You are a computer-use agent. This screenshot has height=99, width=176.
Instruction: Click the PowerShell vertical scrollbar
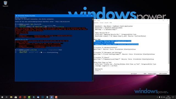click(x=93, y=49)
